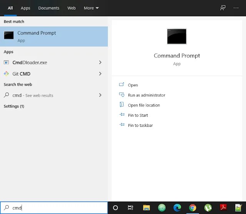Click the large Command Prompt preview icon

pos(177,36)
